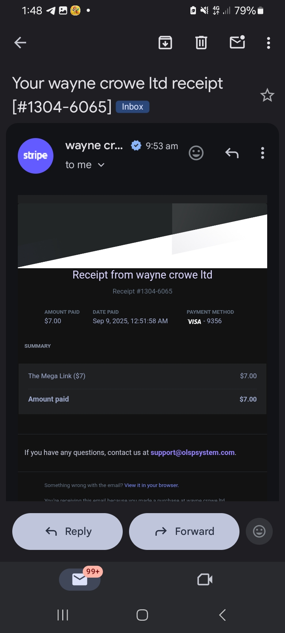Tap the Stripe sender avatar
The height and width of the screenshot is (633, 285).
(36, 156)
